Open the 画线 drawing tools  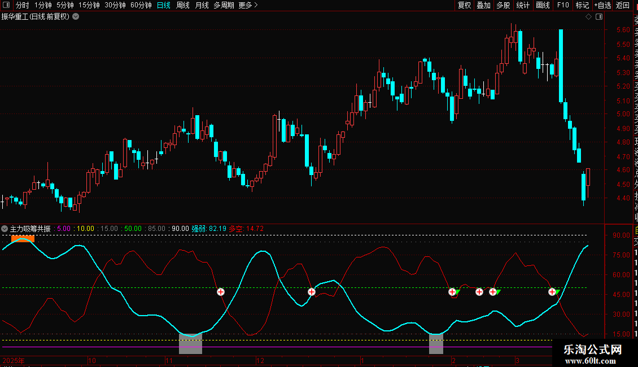point(543,5)
